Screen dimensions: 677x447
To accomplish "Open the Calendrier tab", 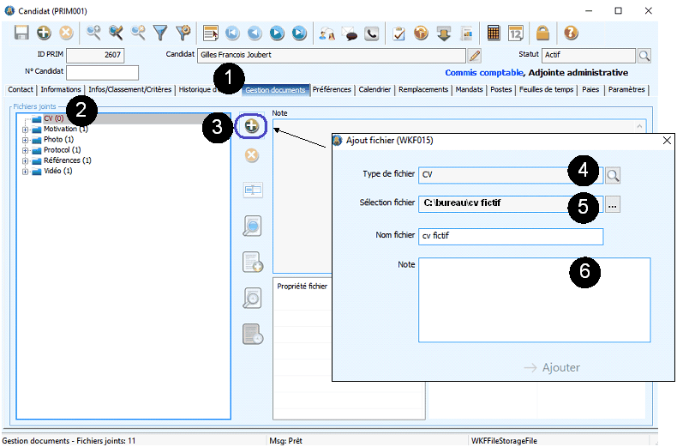I will click(374, 89).
